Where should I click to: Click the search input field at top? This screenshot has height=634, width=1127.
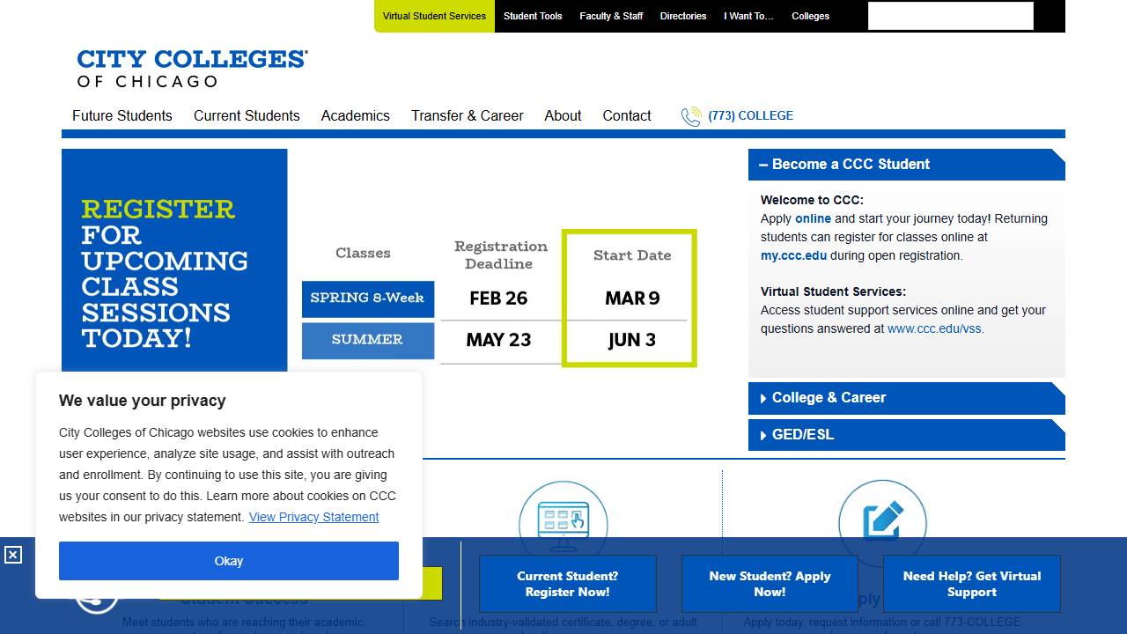[x=950, y=16]
